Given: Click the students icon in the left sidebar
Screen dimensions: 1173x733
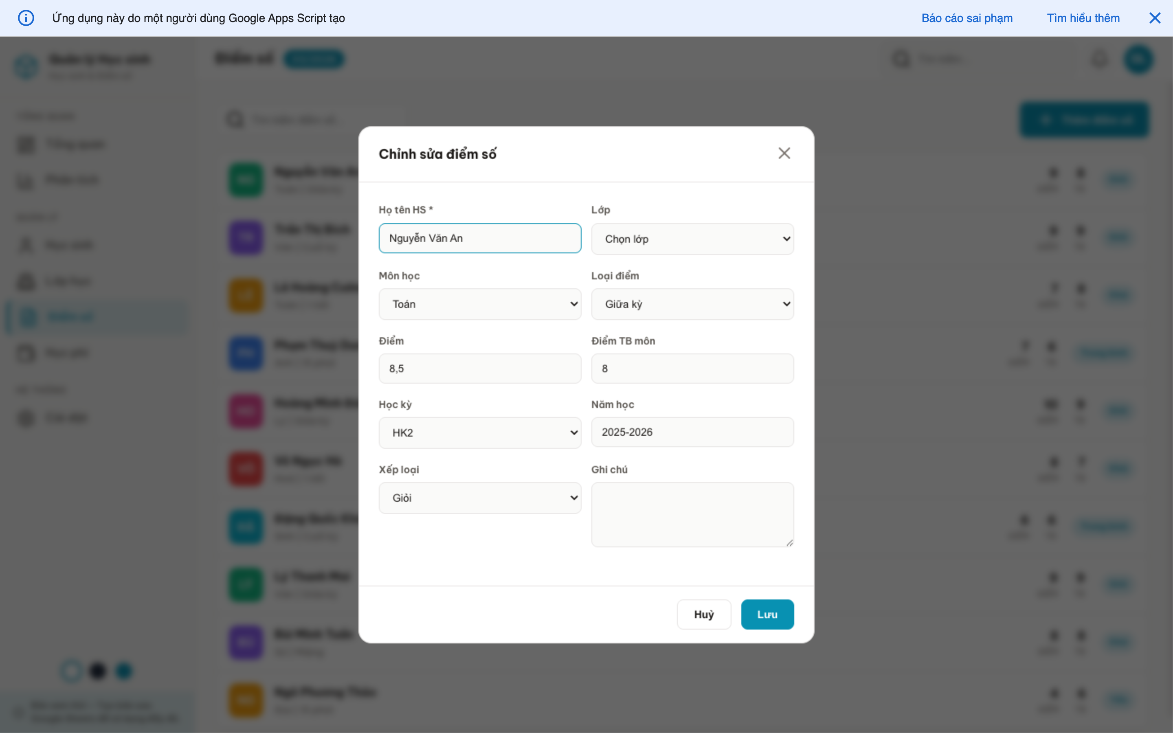Looking at the screenshot, I should (x=25, y=245).
